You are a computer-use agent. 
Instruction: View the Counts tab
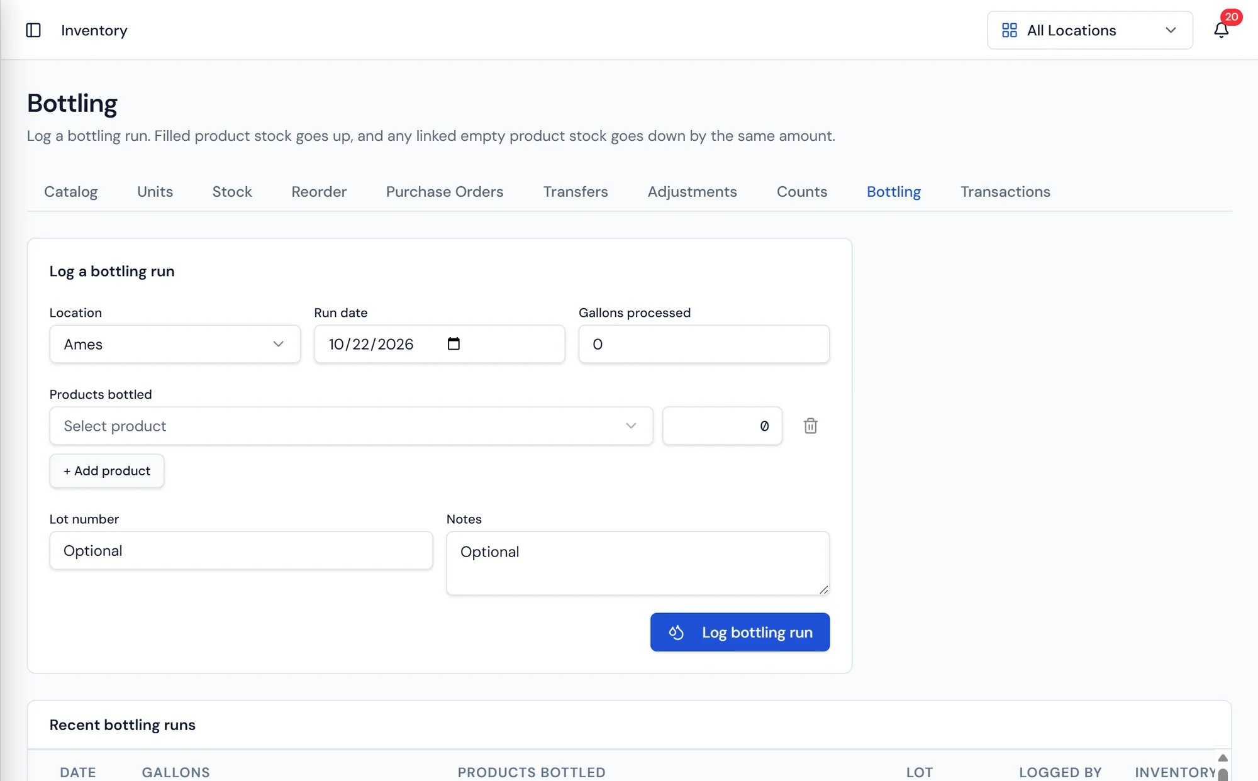[802, 192]
